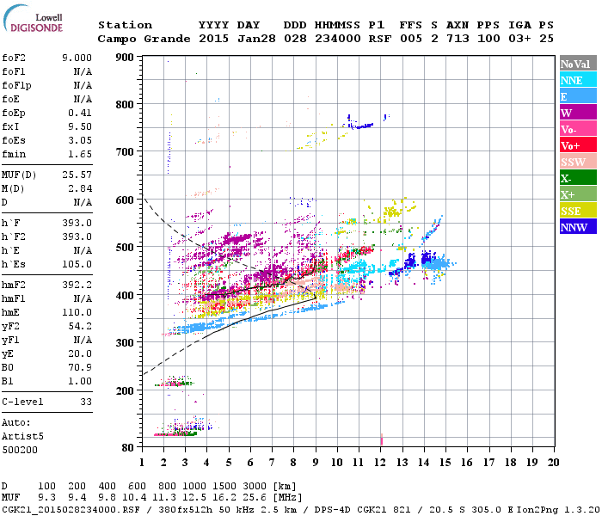Click the M(D) value 2.84

80,189
